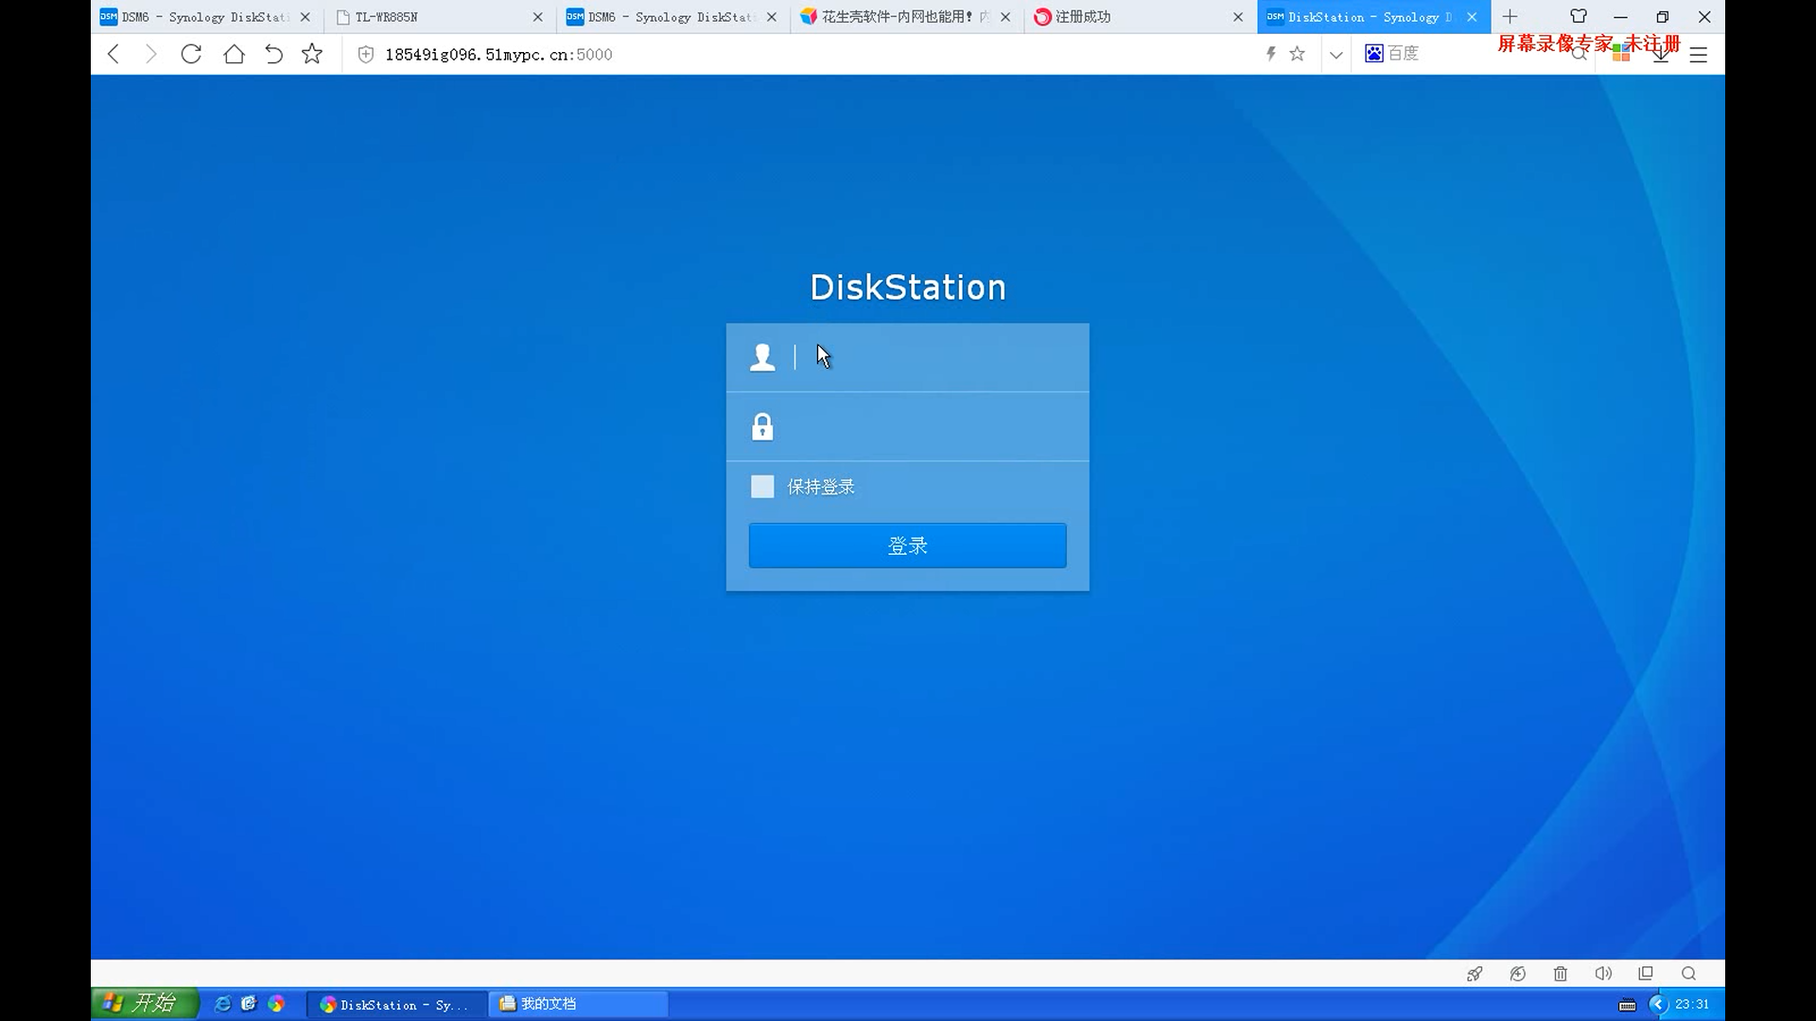The width and height of the screenshot is (1816, 1021).
Task: Click the magnifier zoom icon in status bar
Action: 1688,974
